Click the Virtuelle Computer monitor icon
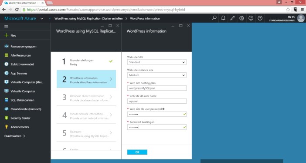Screen dimensions: 306x163 [7, 91]
